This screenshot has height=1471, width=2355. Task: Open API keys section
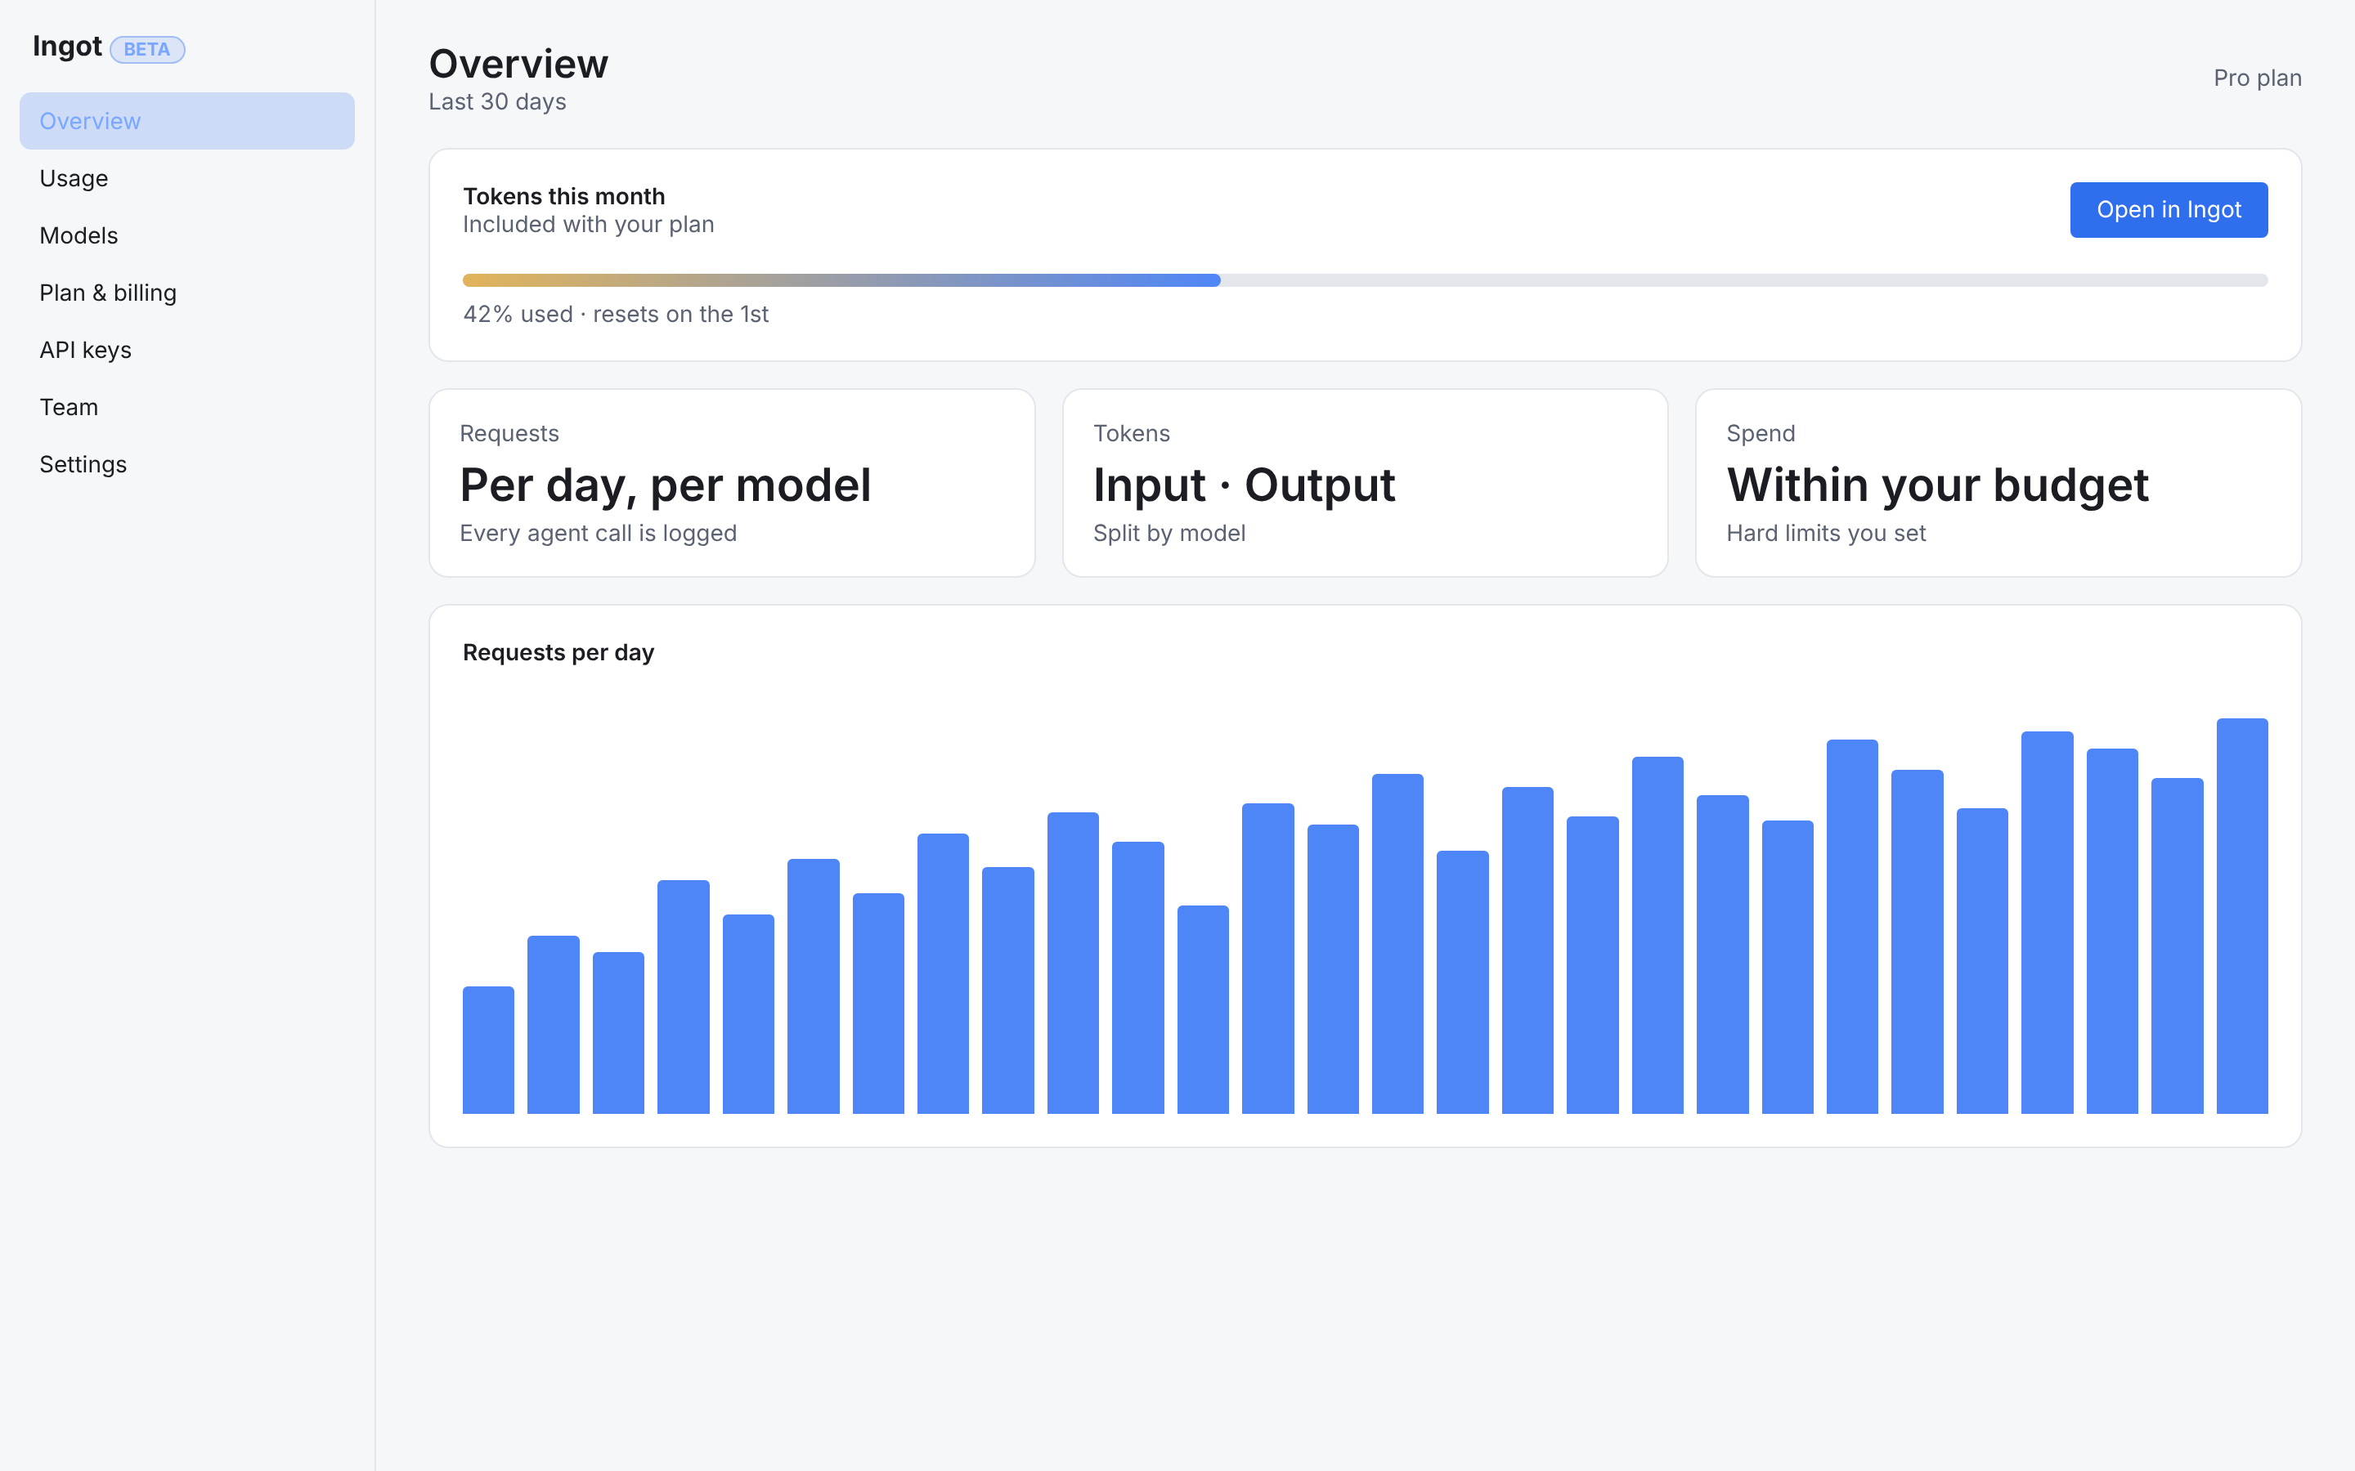[186, 351]
